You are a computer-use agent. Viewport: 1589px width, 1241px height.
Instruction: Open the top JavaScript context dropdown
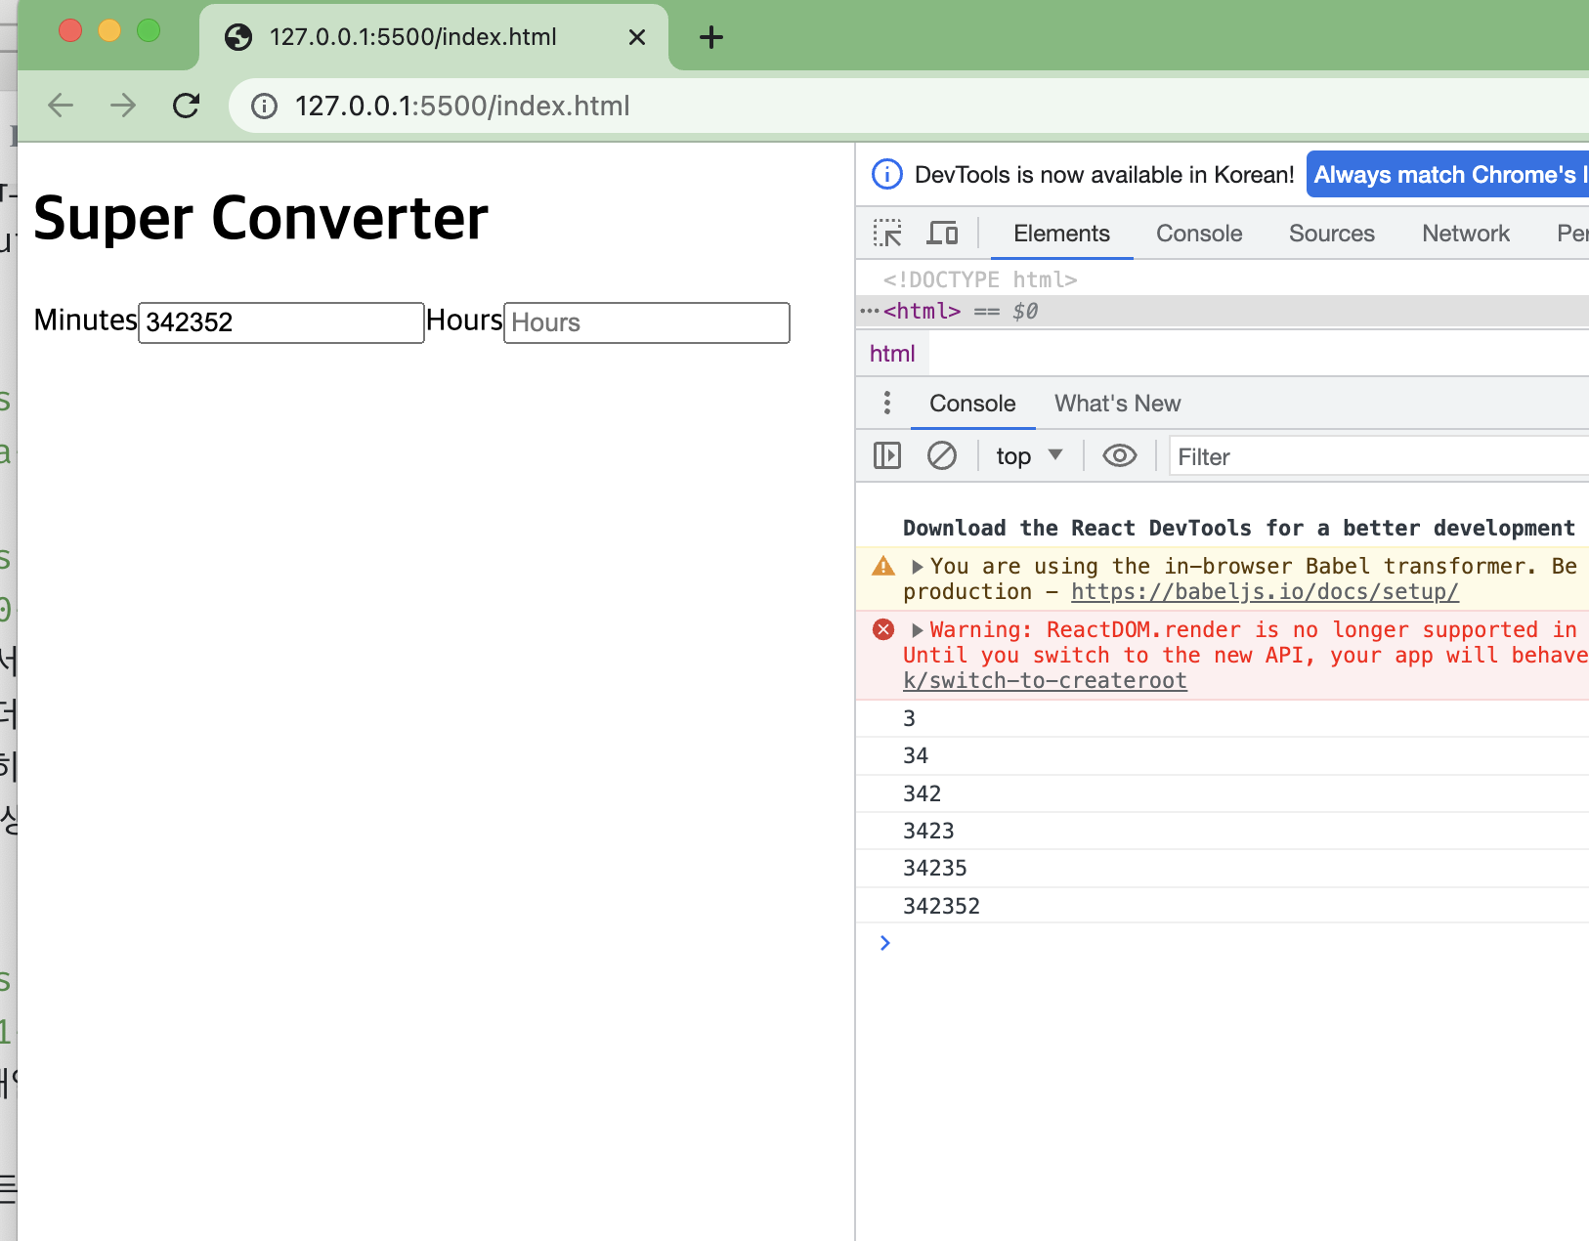(1029, 456)
